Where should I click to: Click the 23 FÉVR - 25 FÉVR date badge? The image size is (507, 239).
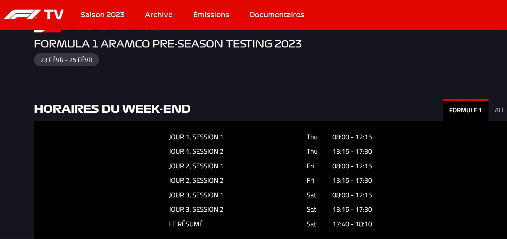(x=66, y=60)
